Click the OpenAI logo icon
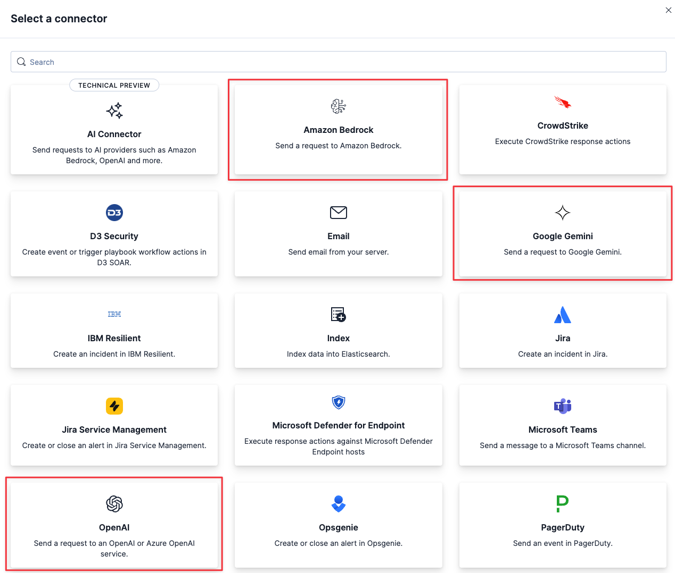Screen dimensions: 675x573 click(x=114, y=504)
